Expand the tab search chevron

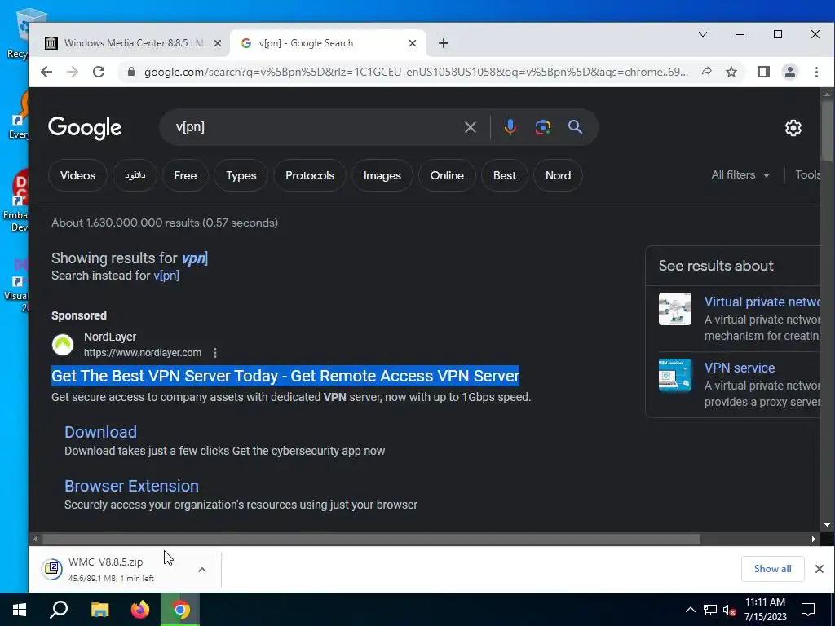(703, 34)
